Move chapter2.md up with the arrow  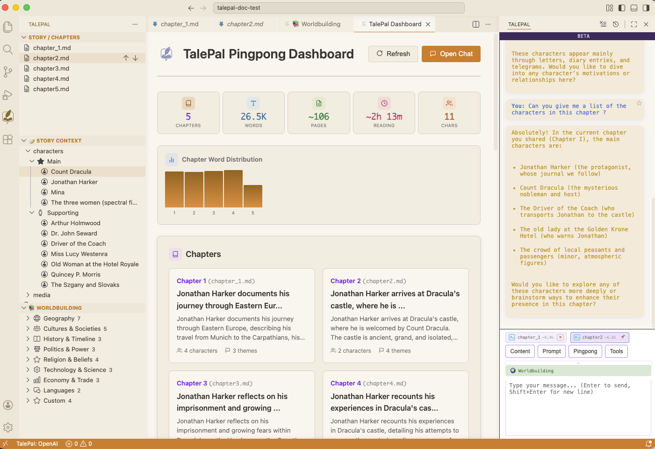coord(126,58)
